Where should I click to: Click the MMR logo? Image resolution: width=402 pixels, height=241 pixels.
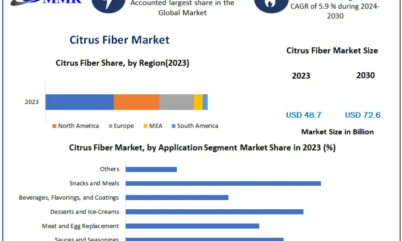pos(46,2)
